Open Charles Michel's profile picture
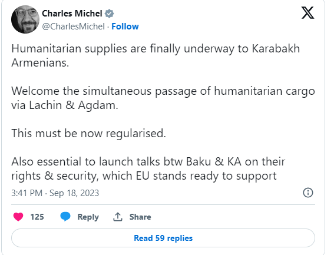The width and height of the screenshot is (334, 255). [25, 19]
